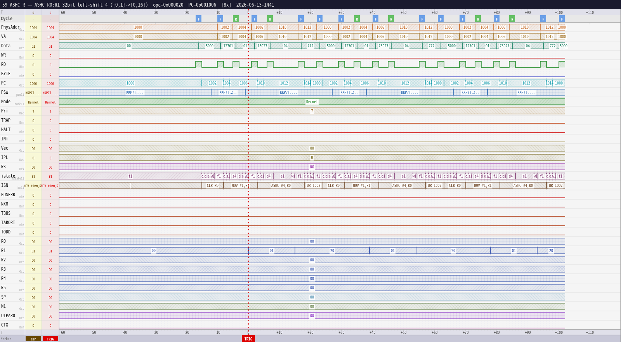Select the R4 register row label
This screenshot has width=621, height=342.
click(3, 278)
